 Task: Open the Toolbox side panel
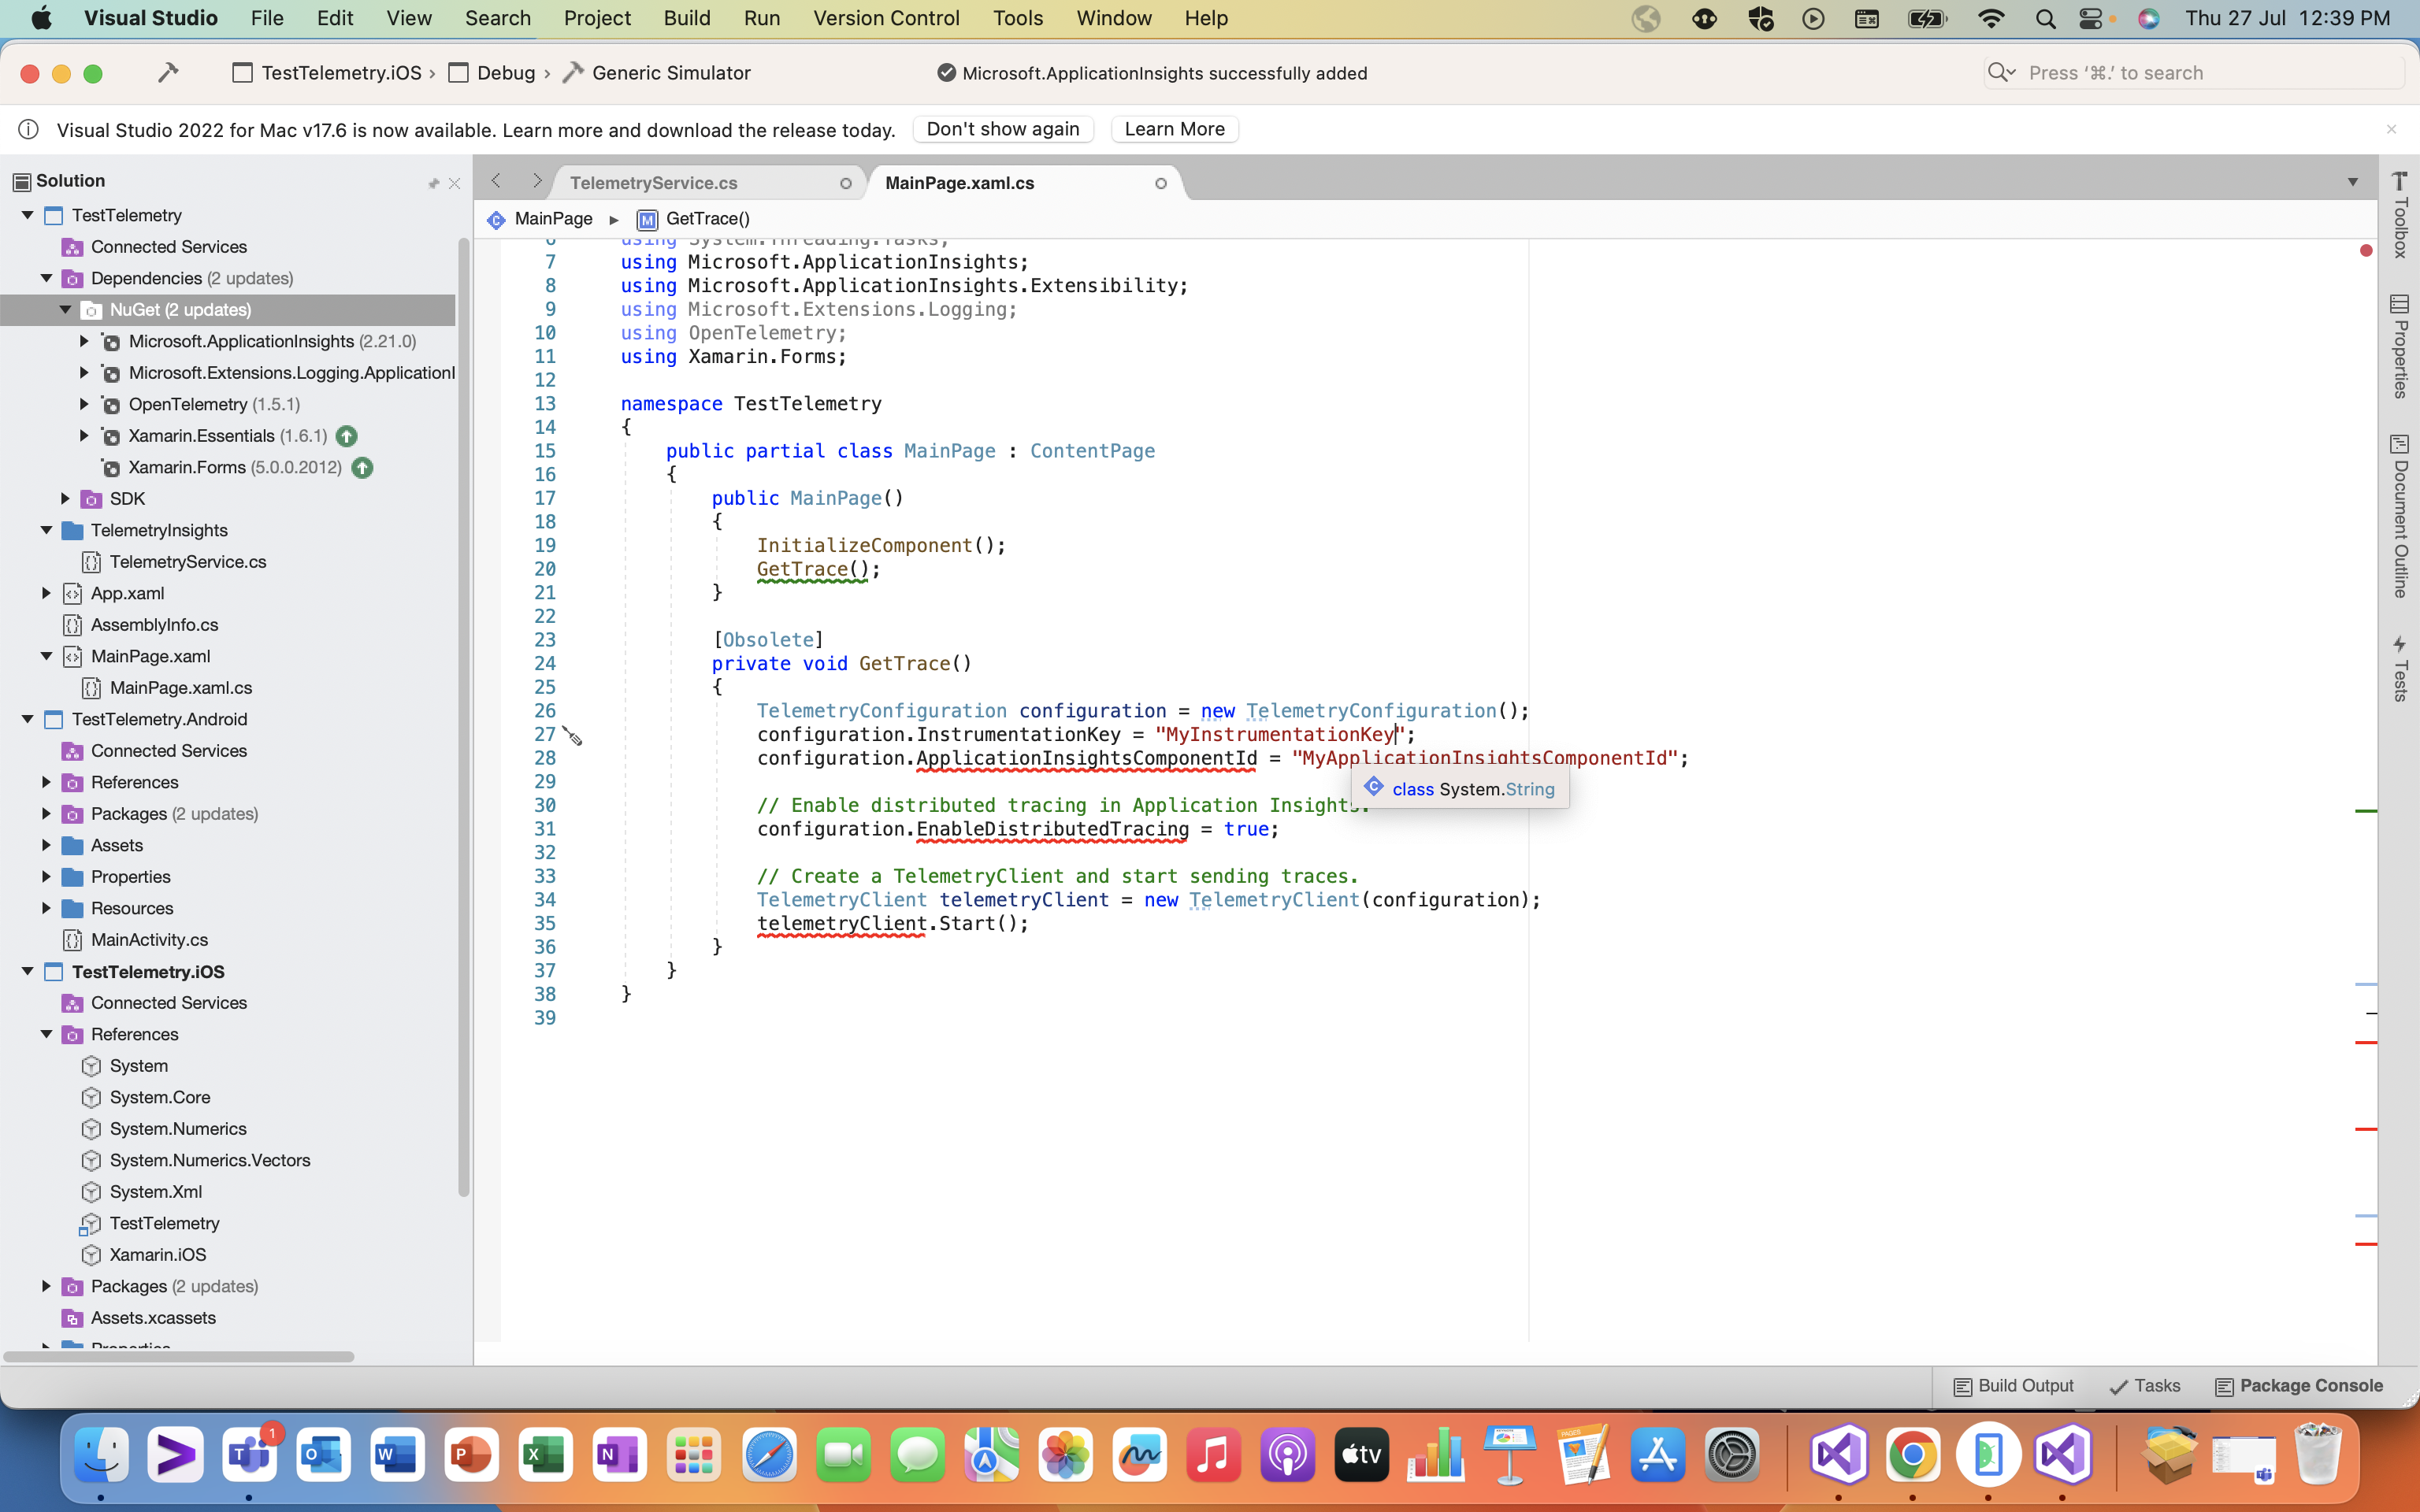2399,216
